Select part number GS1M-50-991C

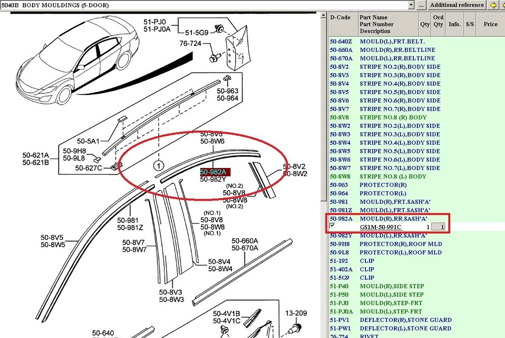tap(381, 227)
